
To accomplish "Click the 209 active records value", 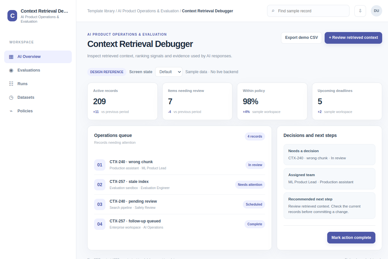I will tap(100, 101).
